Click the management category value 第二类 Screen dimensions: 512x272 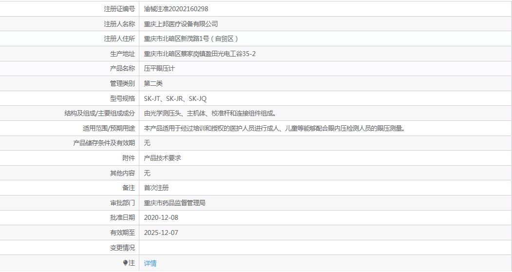(153, 83)
